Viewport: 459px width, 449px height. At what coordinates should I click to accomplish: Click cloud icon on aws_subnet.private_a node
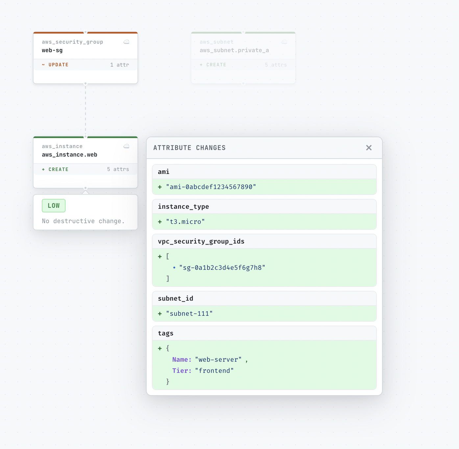[284, 42]
